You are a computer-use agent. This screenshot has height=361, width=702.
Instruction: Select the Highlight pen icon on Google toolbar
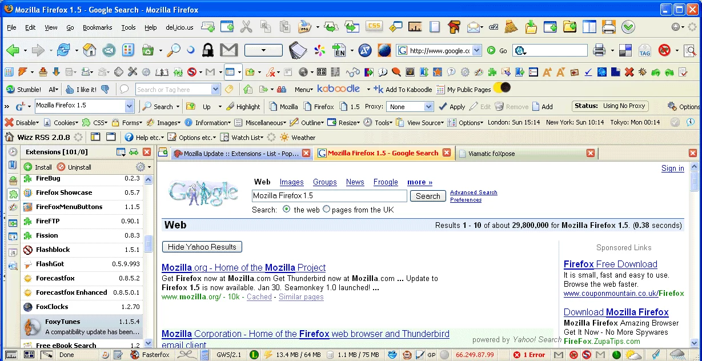click(x=231, y=106)
